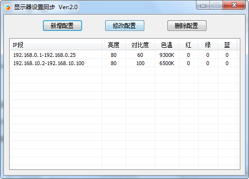Select row 192.168.0.1-192.168.0.25
The width and height of the screenshot is (249, 179).
tap(124, 55)
